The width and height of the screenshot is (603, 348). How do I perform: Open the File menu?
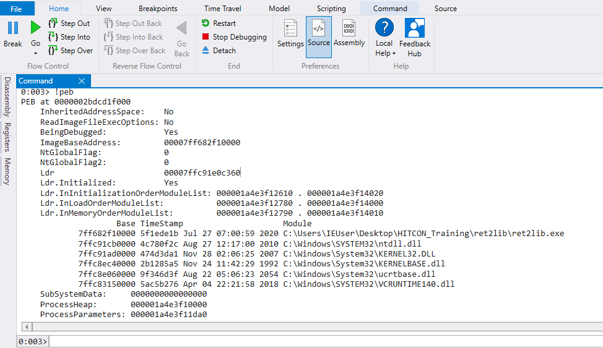[17, 9]
